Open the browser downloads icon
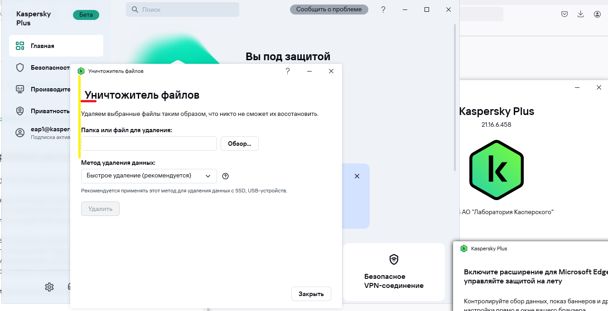The height and width of the screenshot is (311, 608). 581,14
